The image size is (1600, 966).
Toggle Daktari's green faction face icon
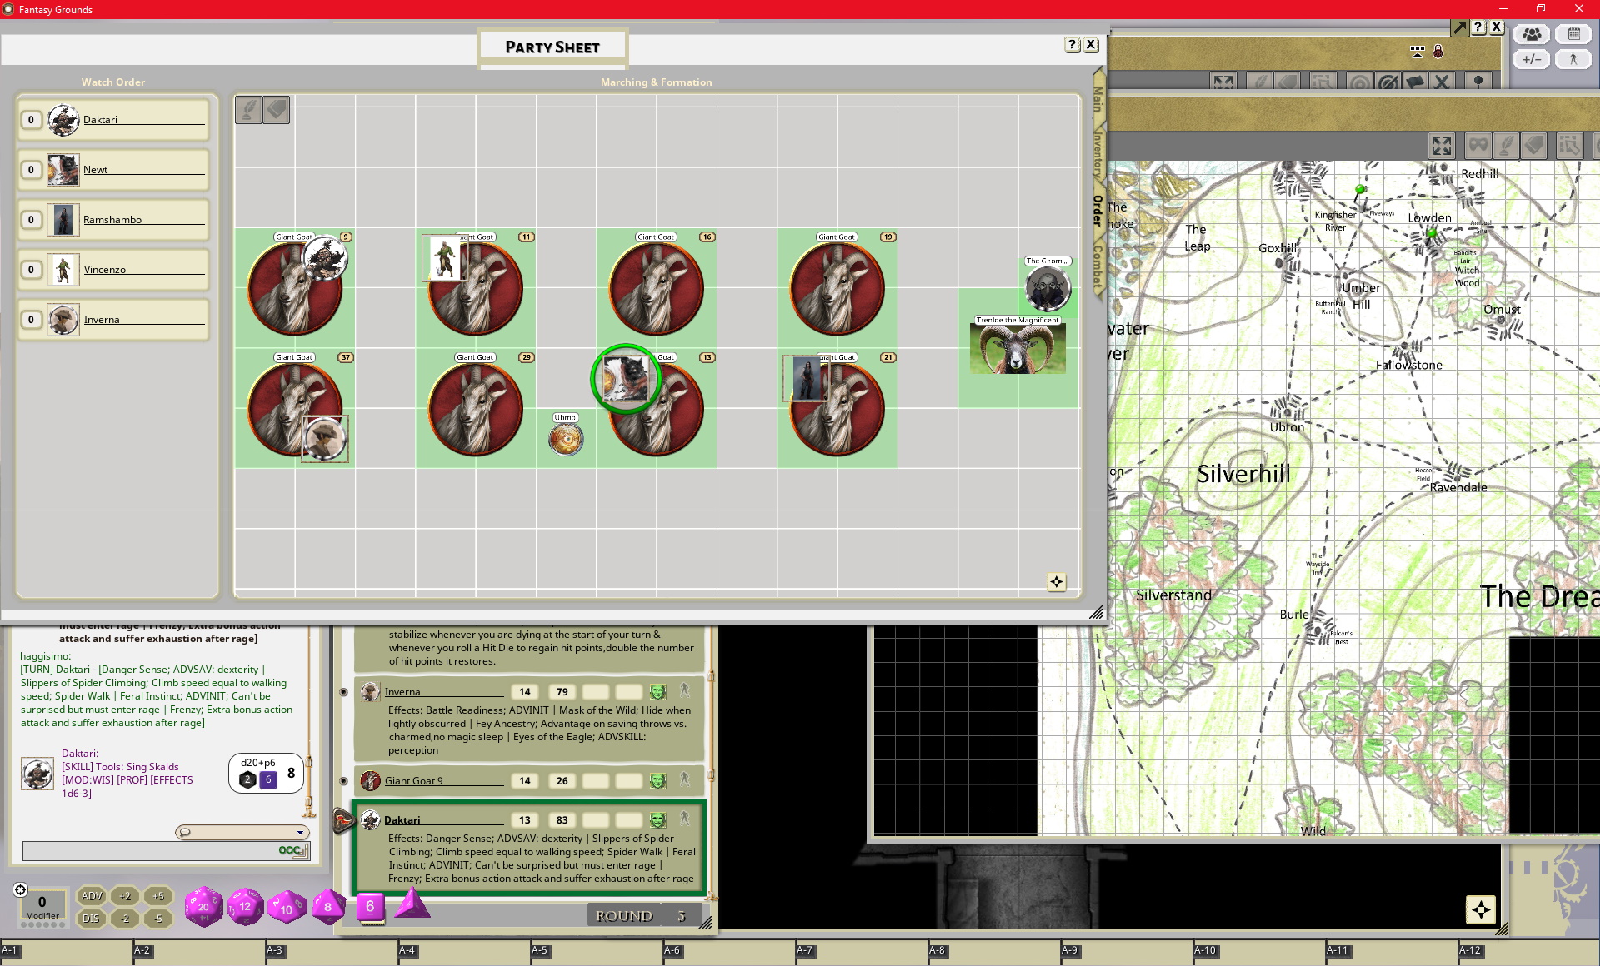pyautogui.click(x=657, y=820)
